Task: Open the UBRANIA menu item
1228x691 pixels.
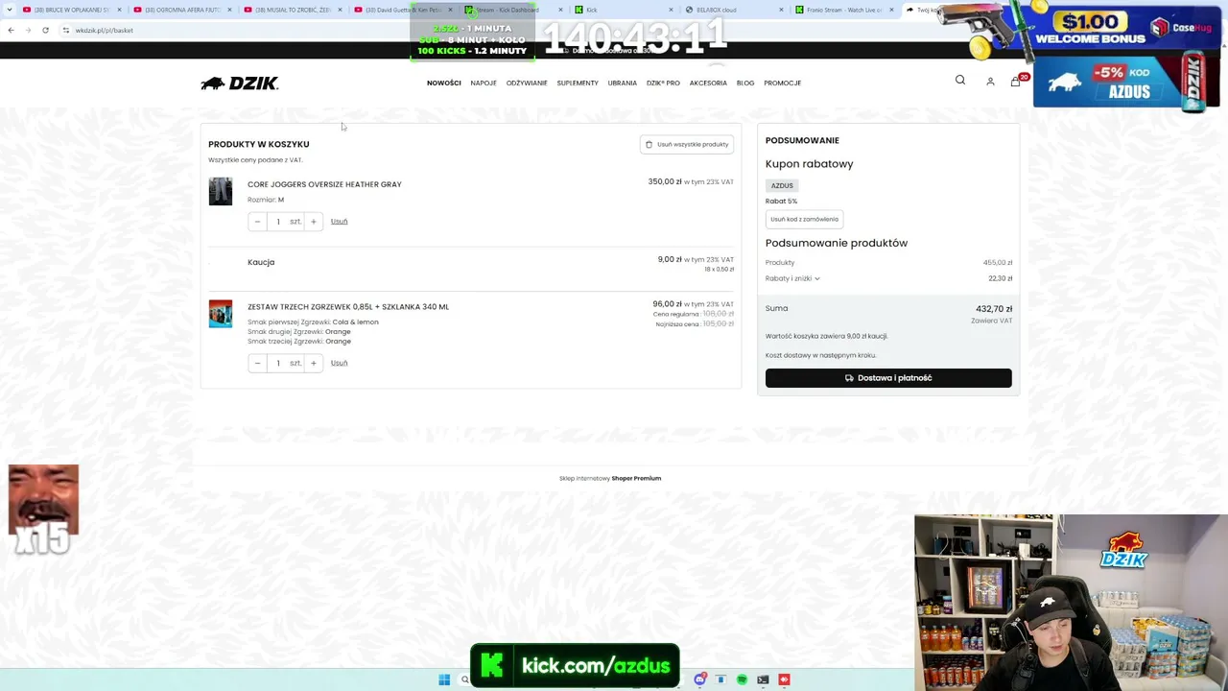Action: [623, 83]
